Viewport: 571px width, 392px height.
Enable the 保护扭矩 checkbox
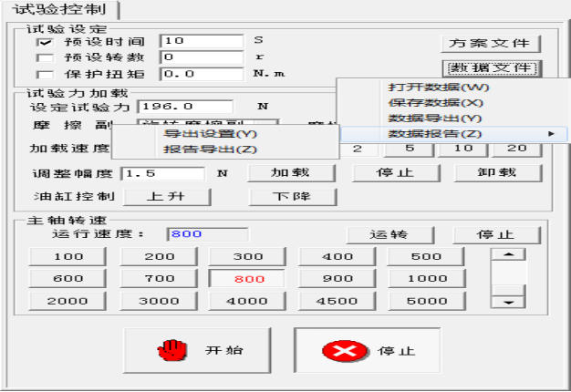point(42,74)
